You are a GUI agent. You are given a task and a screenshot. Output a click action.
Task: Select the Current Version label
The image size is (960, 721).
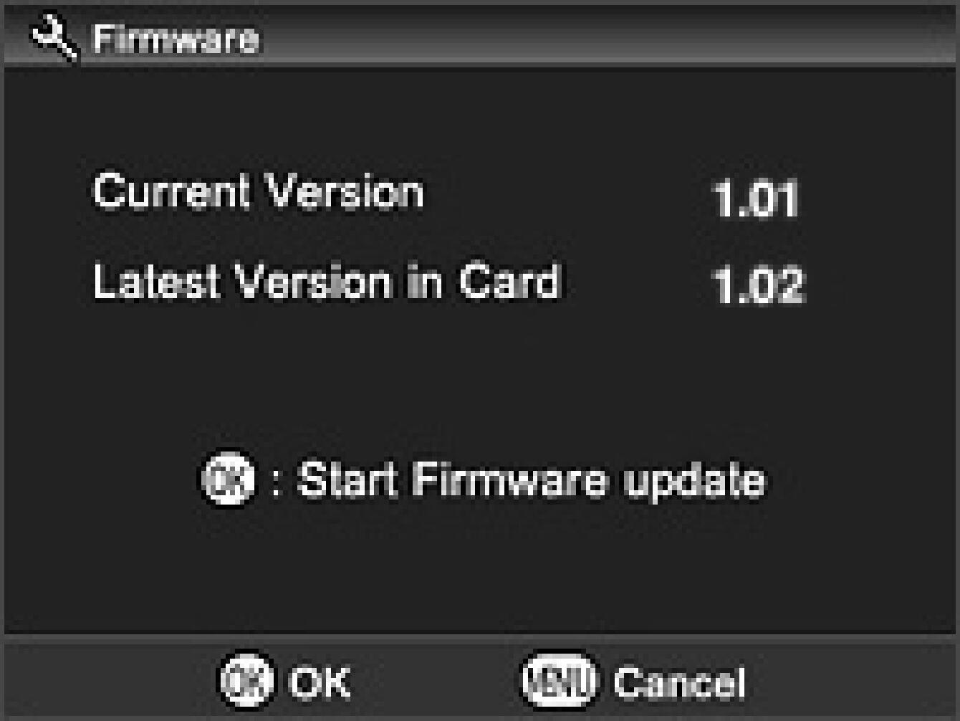(x=259, y=191)
